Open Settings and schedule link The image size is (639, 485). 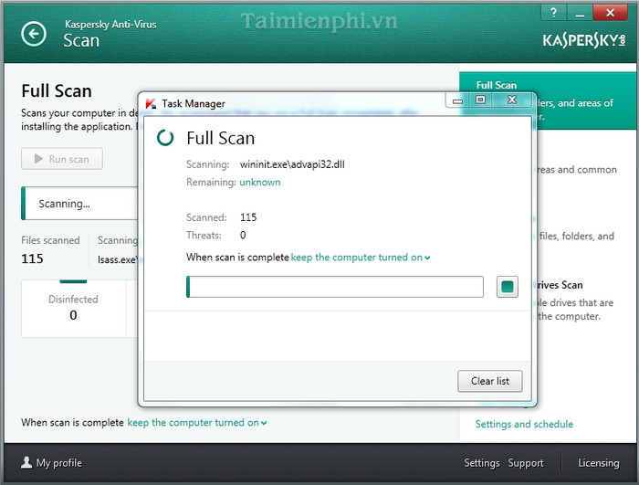click(x=524, y=424)
